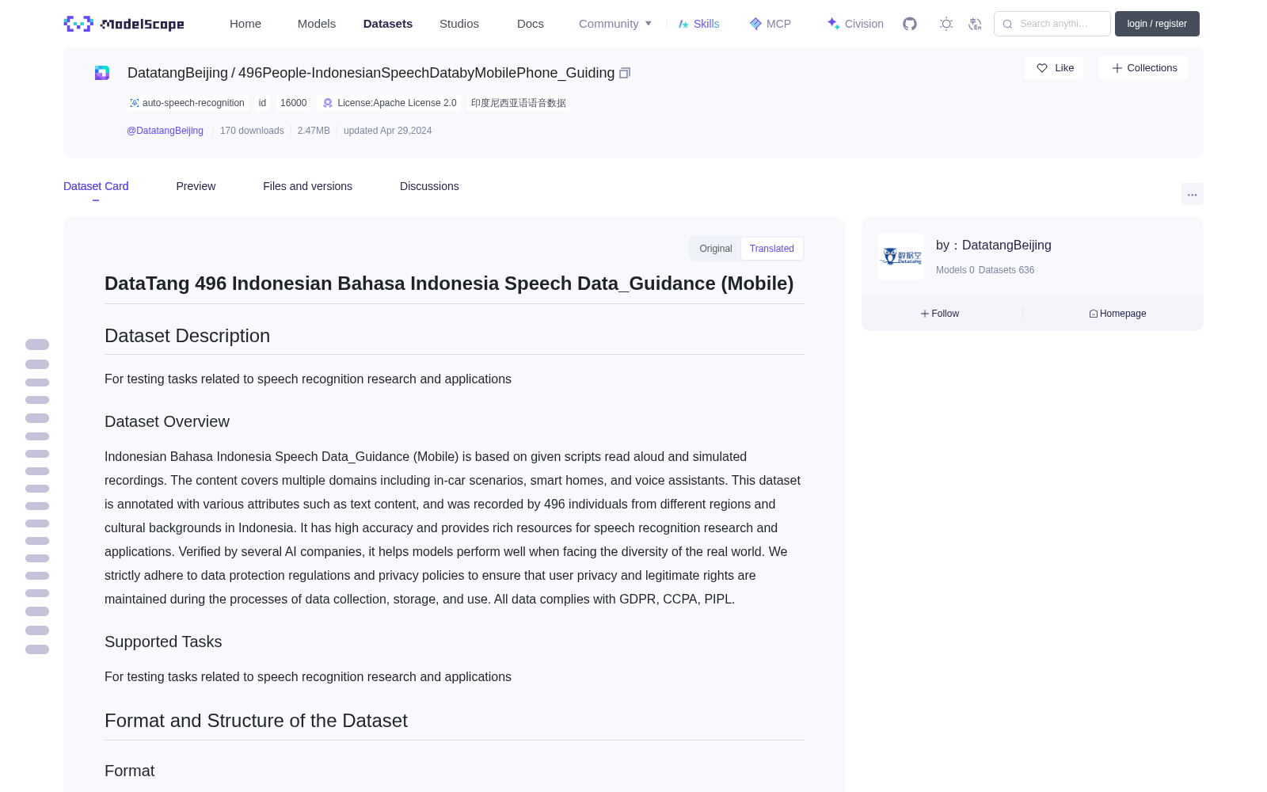
Task: Click the Follow plus icon
Action: [x=924, y=314]
